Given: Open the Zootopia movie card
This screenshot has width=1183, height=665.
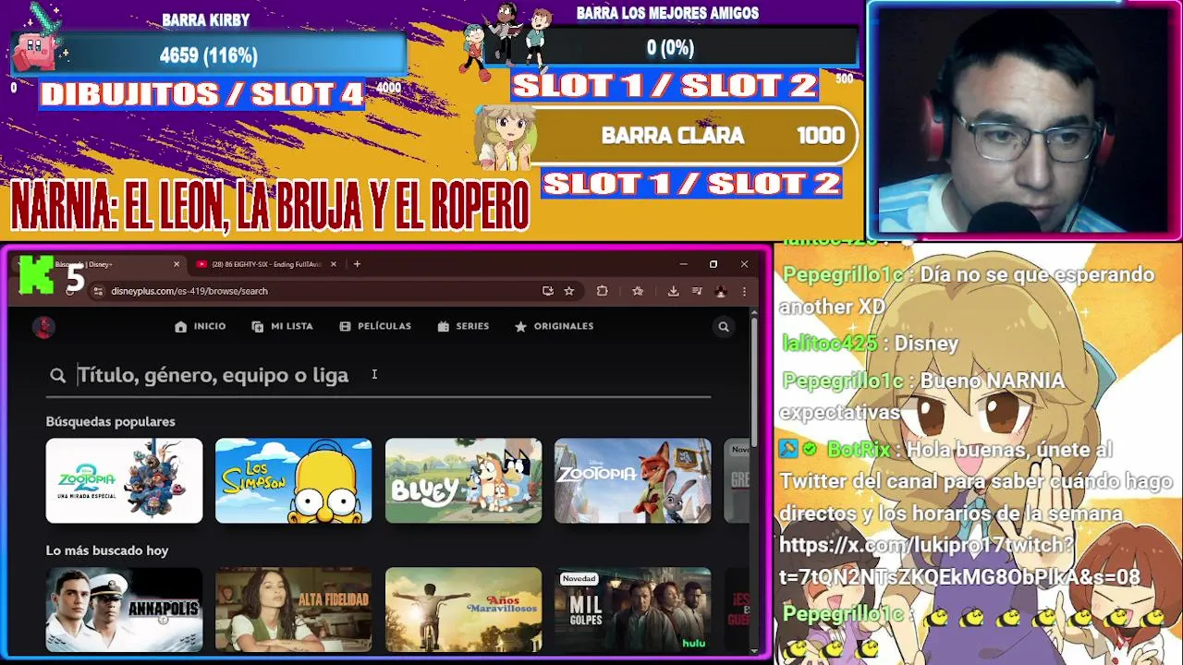Looking at the screenshot, I should coord(633,480).
